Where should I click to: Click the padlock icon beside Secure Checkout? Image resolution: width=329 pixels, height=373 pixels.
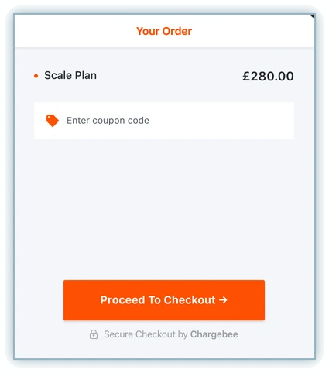94,334
